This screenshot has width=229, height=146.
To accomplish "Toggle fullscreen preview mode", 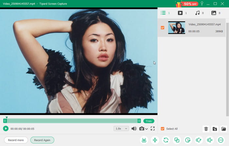I will click(153, 129).
